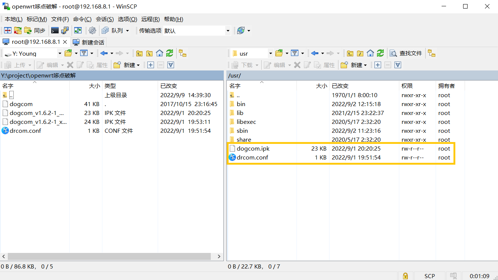Open the 远程(R) menu
Screen dimensions: 498x280
tap(151, 19)
